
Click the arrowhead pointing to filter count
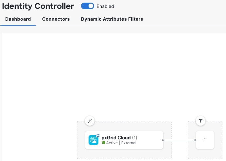(x=195, y=140)
